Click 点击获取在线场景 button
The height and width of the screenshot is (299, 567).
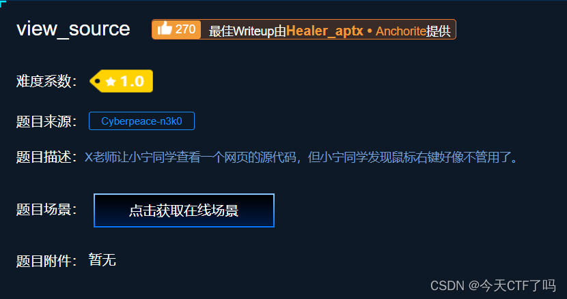click(x=184, y=210)
